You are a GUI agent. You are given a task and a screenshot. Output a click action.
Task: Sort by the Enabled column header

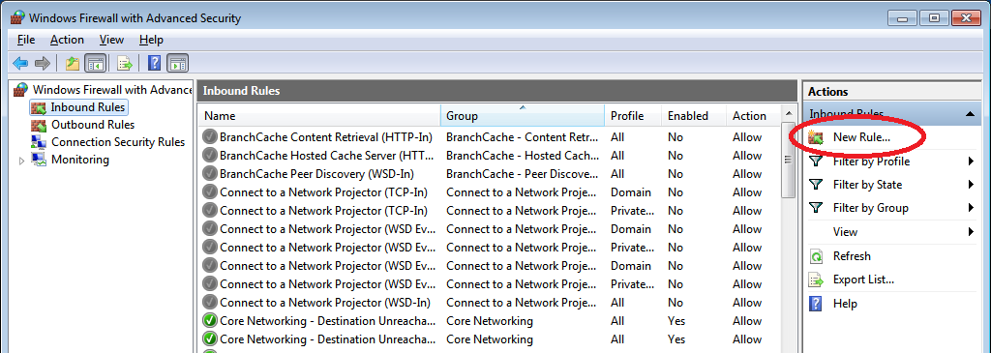click(x=693, y=116)
